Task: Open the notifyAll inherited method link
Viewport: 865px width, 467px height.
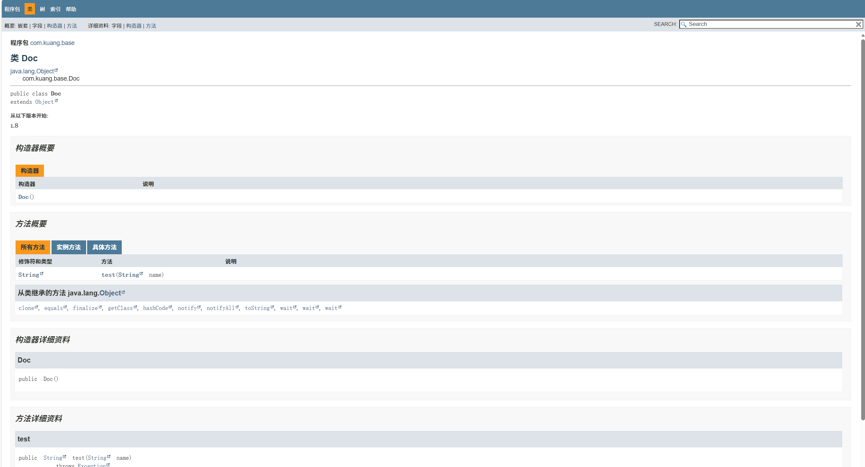Action: point(220,308)
